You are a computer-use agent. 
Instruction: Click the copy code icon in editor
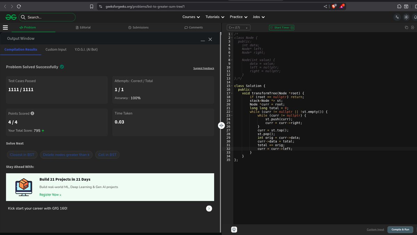[x=406, y=28]
